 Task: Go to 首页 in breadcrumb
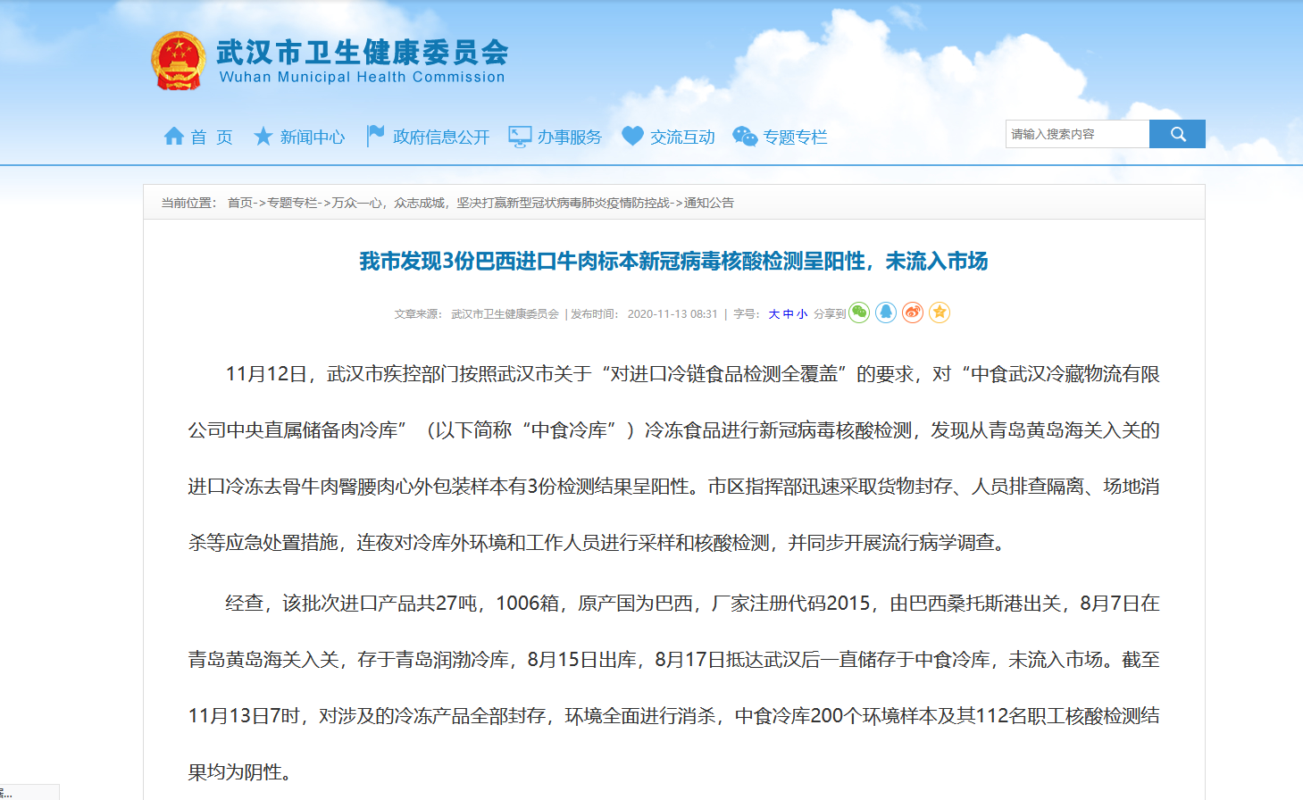coord(239,204)
